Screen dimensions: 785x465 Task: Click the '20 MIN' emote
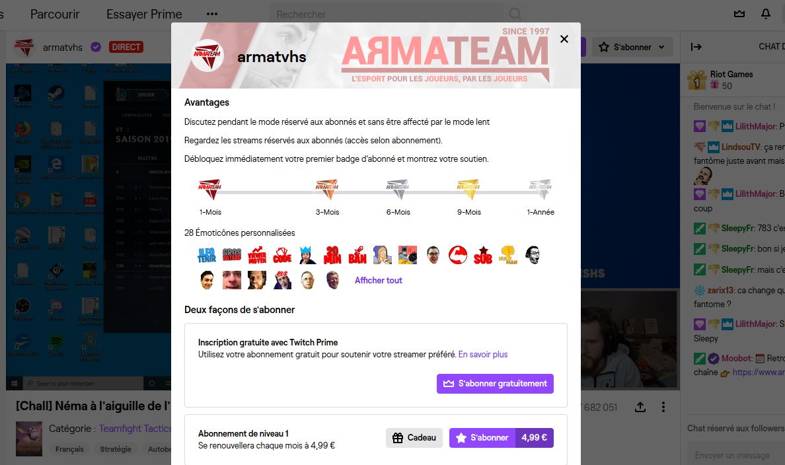pyautogui.click(x=332, y=255)
